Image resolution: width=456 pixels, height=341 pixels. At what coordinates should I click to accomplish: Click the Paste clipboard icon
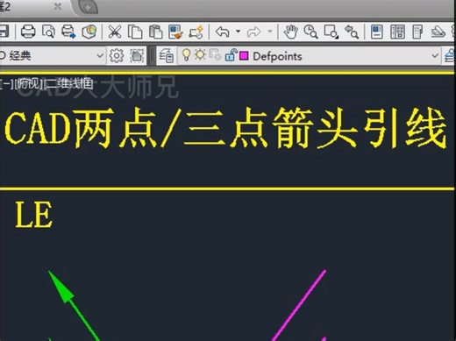coord(155,32)
